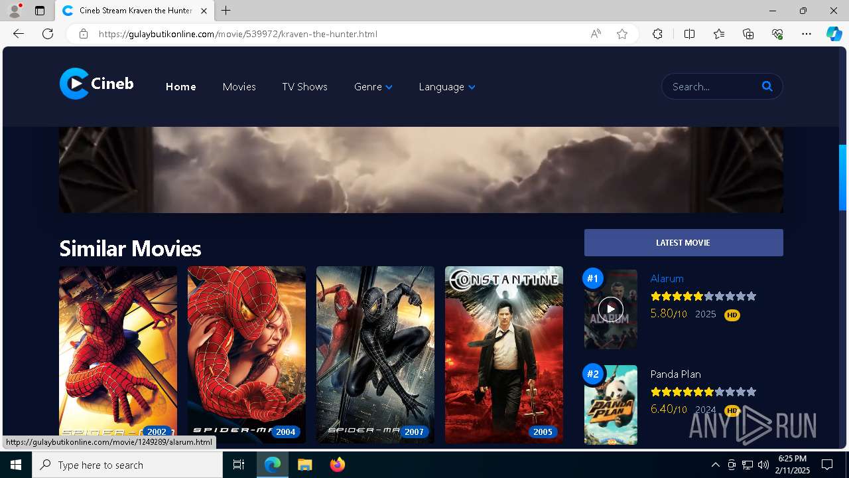Open network settings in tray
This screenshot has height=478, width=849.
click(x=748, y=465)
